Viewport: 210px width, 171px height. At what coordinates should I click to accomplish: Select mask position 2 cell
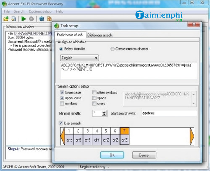coord(78,136)
